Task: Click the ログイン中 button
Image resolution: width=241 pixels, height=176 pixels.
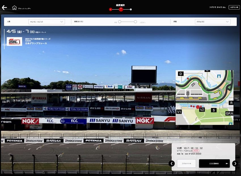Action: click(x=234, y=7)
